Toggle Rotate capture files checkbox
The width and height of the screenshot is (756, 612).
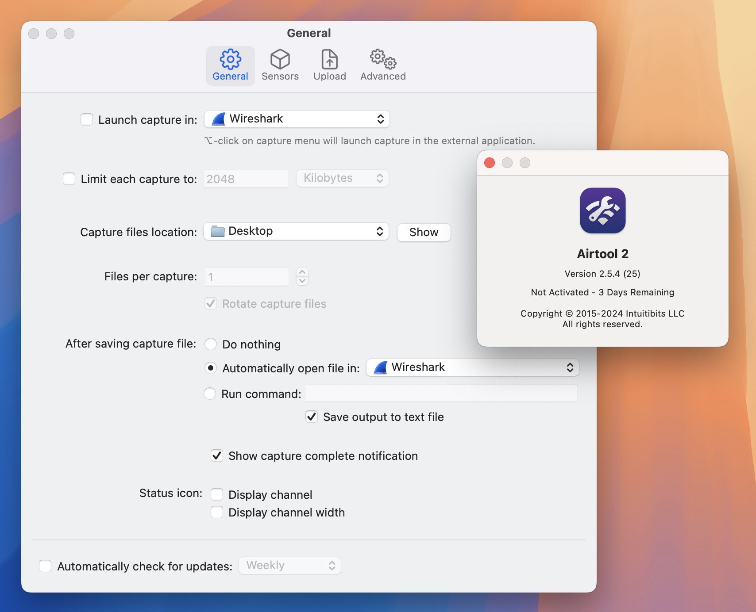tap(211, 304)
